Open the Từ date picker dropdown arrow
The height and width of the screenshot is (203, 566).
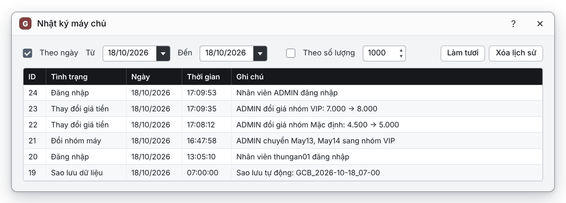163,54
